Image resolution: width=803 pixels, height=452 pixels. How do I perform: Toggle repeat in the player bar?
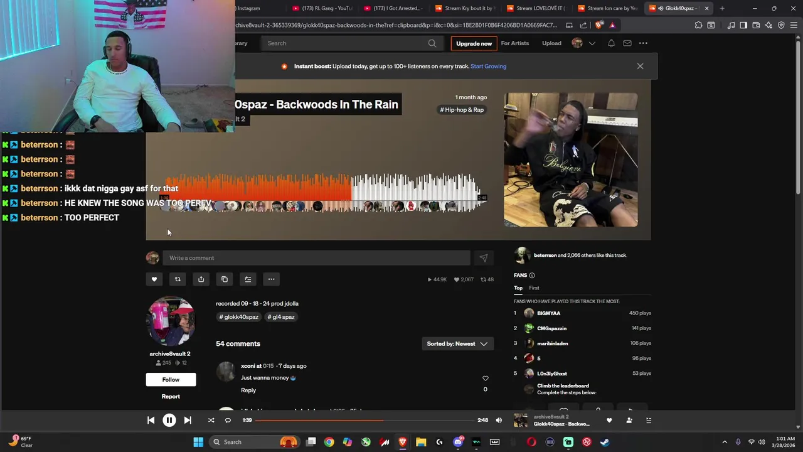coord(228,421)
